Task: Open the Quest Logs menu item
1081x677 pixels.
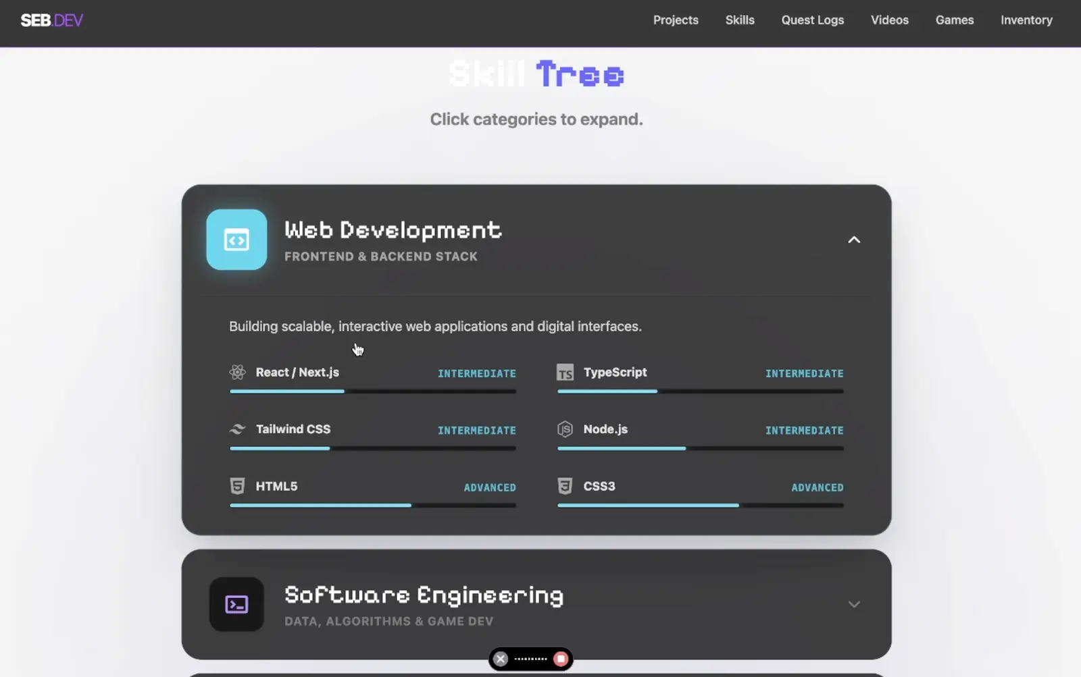Action: coord(812,20)
